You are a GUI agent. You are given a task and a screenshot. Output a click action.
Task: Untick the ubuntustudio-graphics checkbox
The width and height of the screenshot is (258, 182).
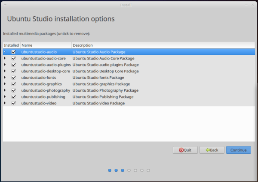[13, 84]
